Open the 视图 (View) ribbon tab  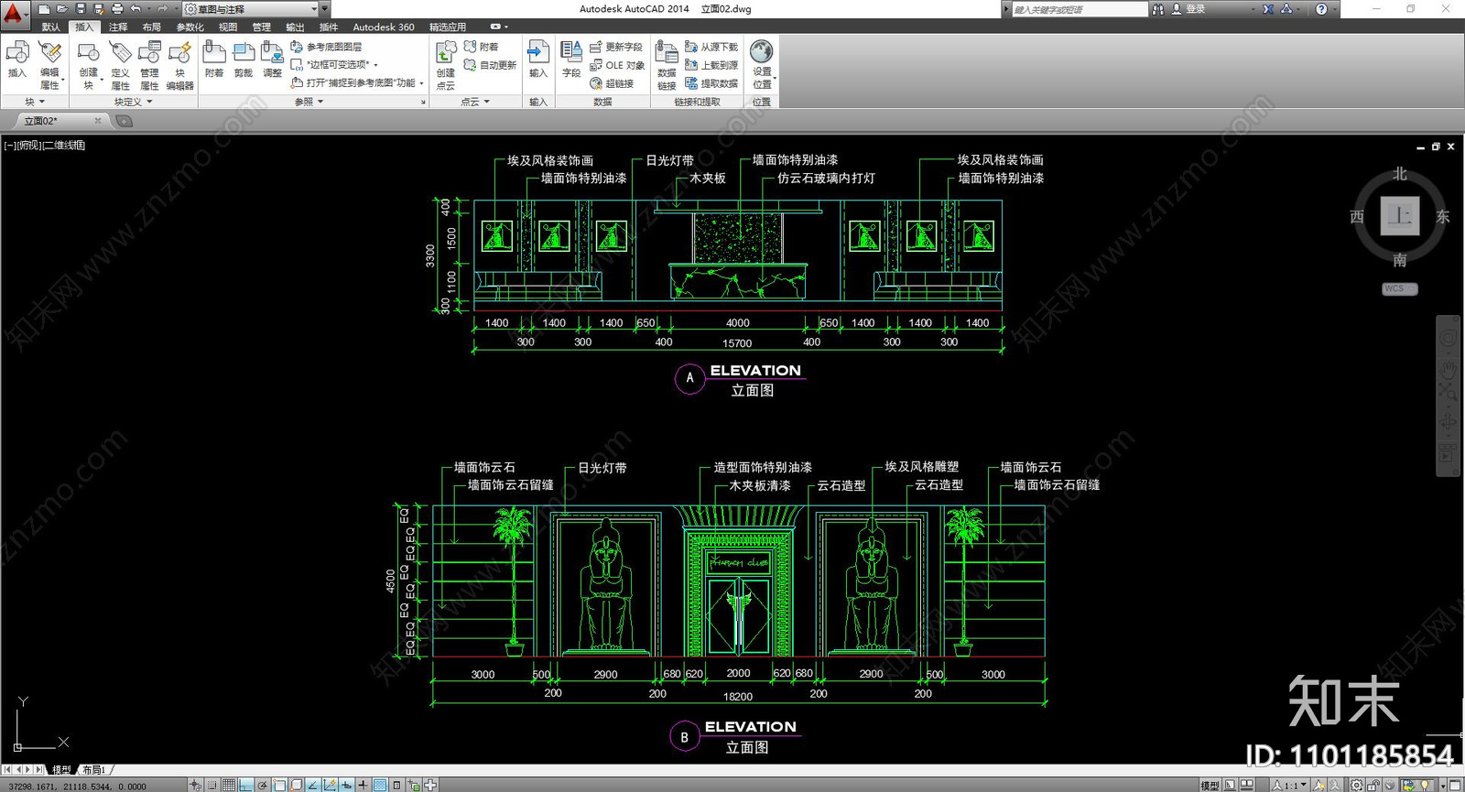pyautogui.click(x=228, y=27)
